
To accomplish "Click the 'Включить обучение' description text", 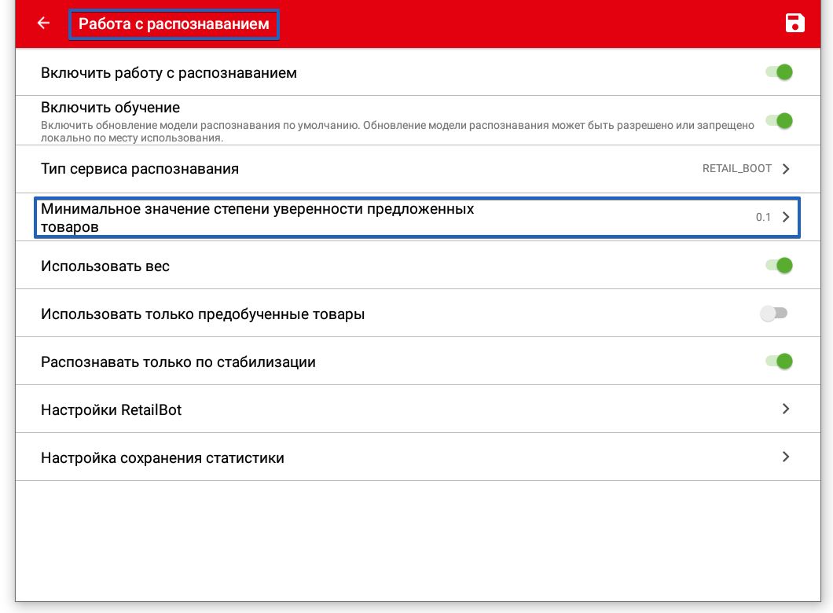I will pos(397,131).
